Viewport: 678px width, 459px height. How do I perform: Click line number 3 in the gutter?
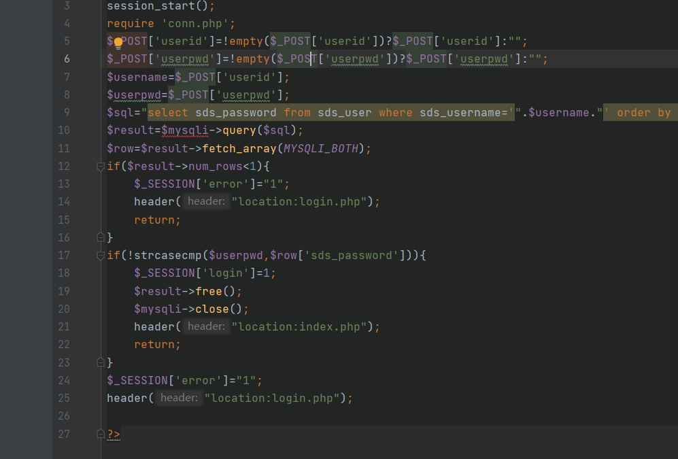(67, 6)
